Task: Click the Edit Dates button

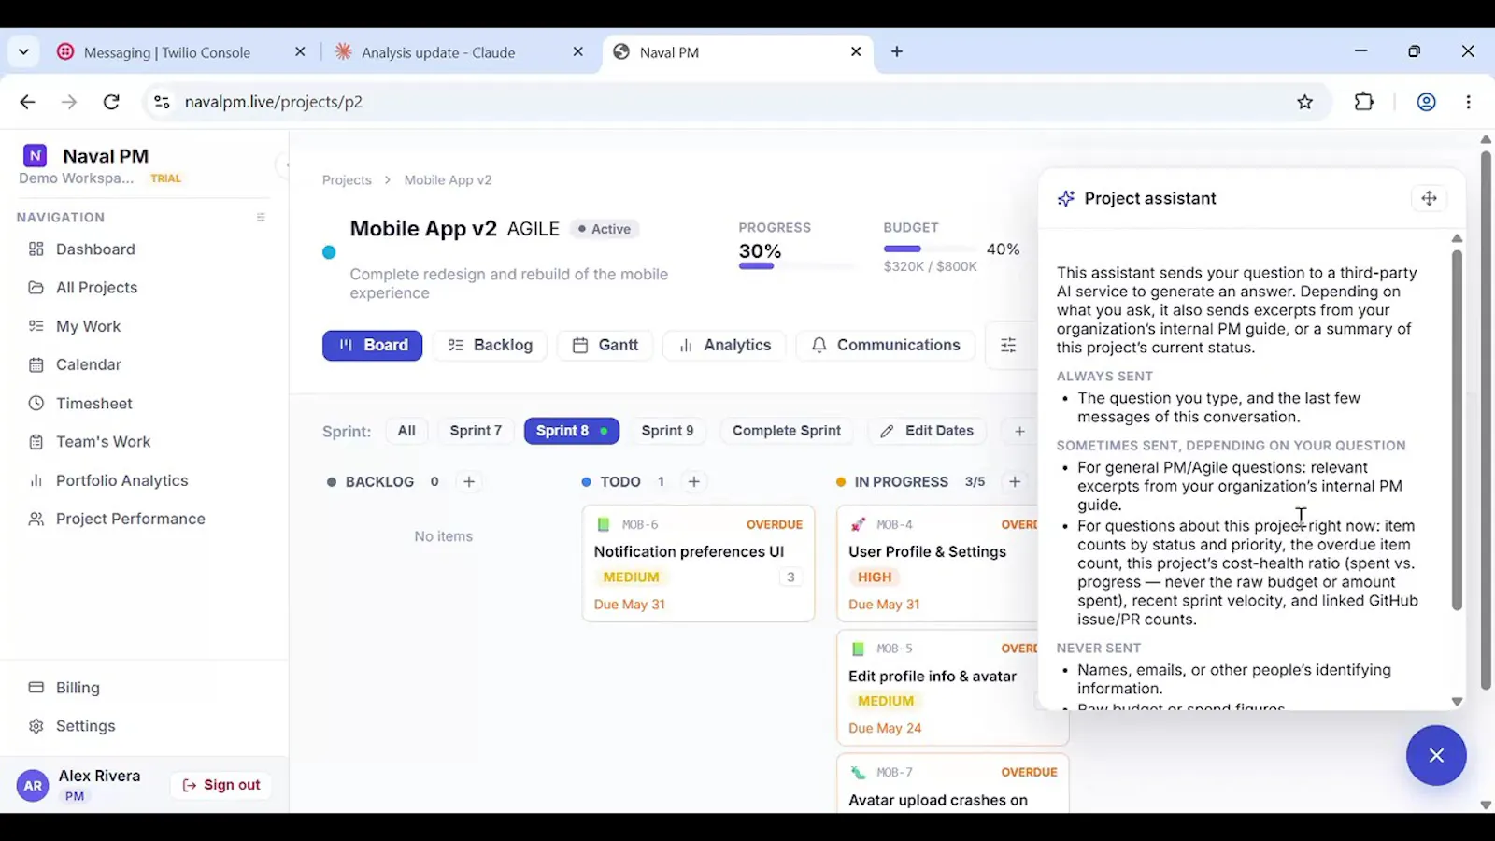Action: tap(927, 431)
